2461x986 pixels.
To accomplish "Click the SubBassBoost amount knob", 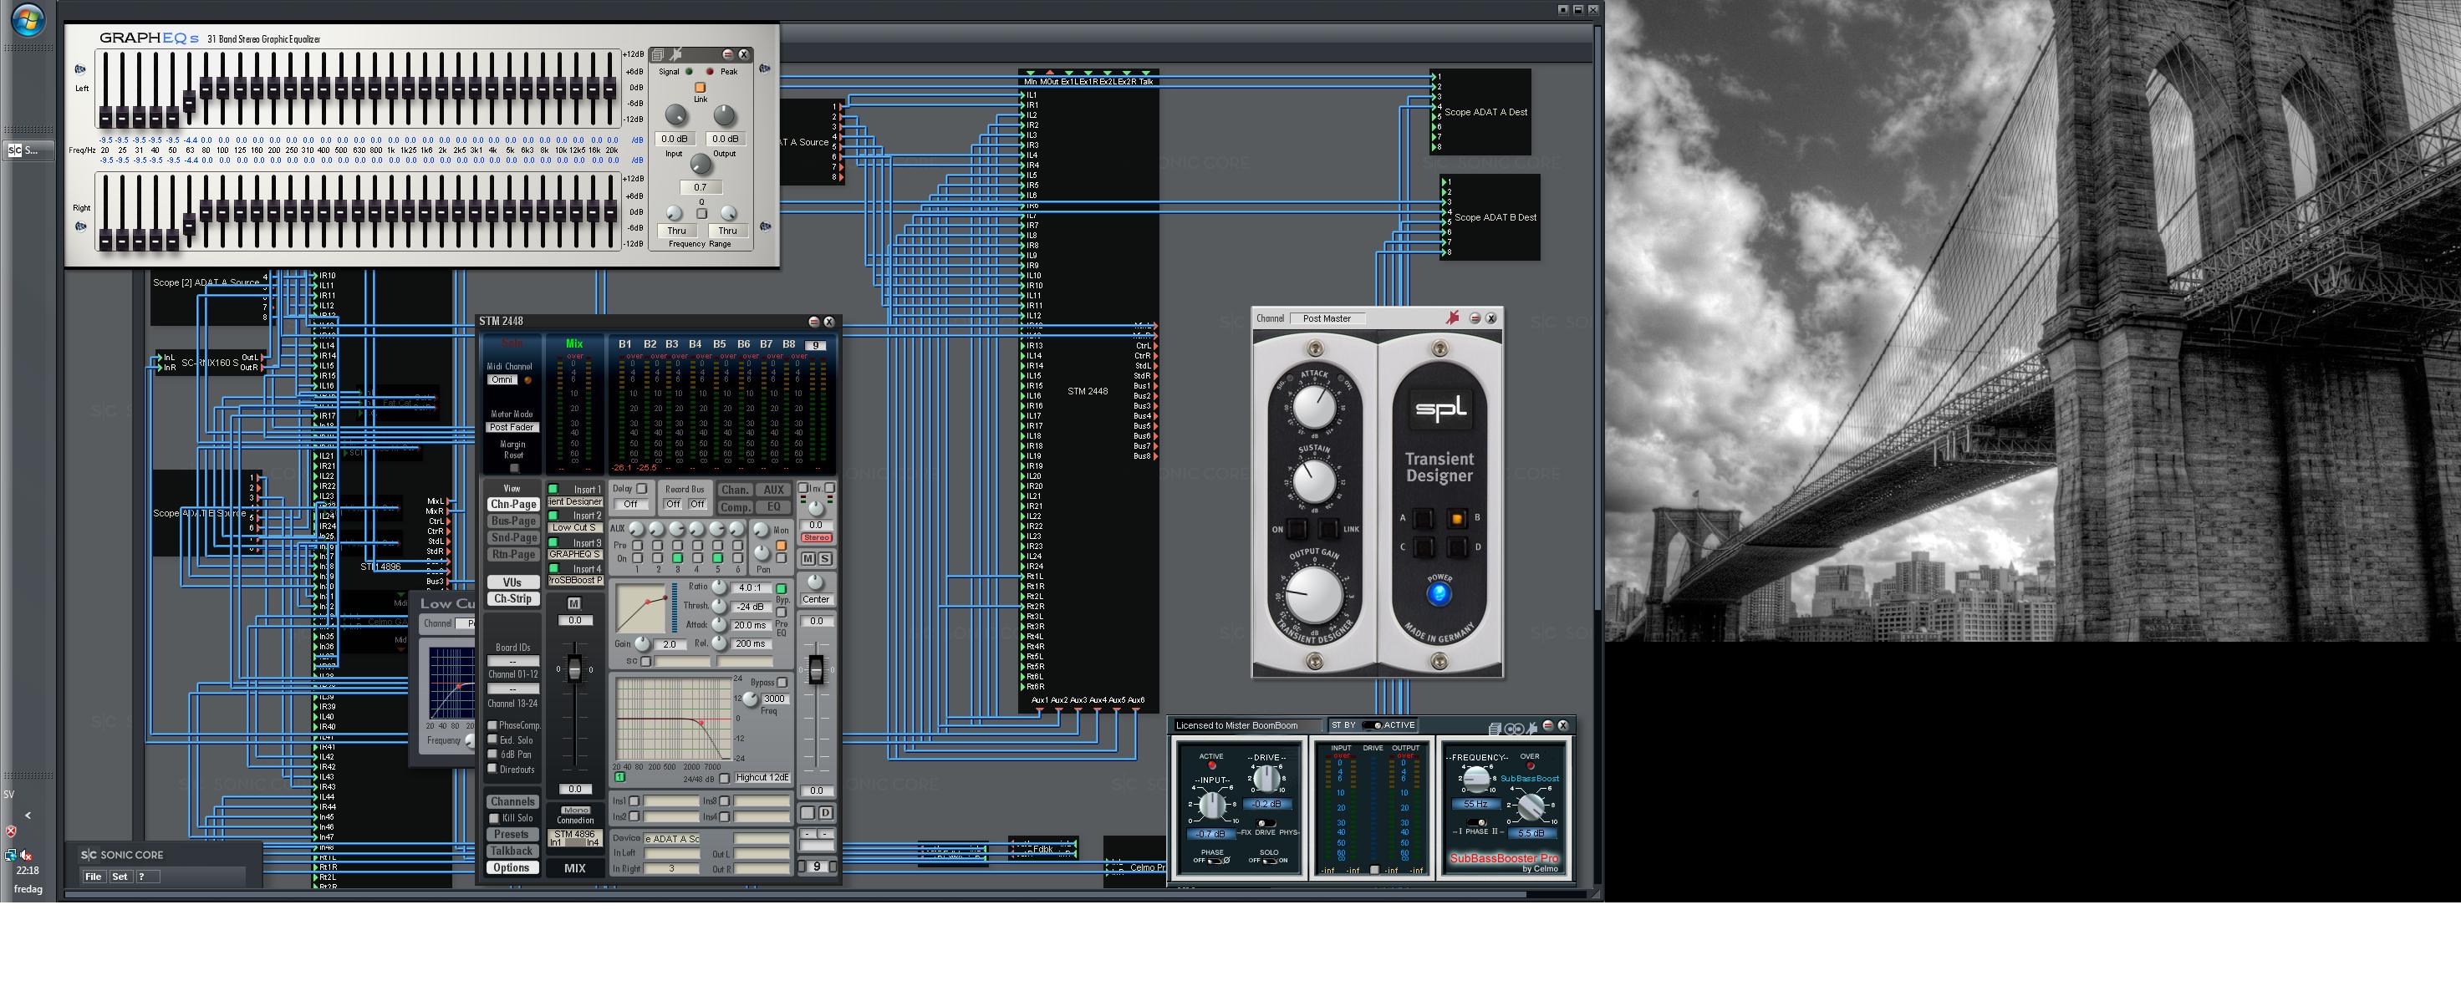I will [x=1531, y=807].
